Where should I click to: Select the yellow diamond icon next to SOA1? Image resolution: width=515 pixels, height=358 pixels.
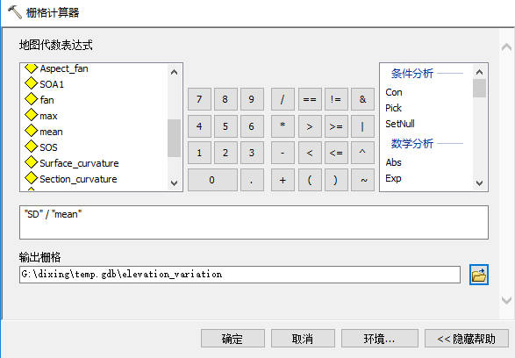click(x=32, y=83)
